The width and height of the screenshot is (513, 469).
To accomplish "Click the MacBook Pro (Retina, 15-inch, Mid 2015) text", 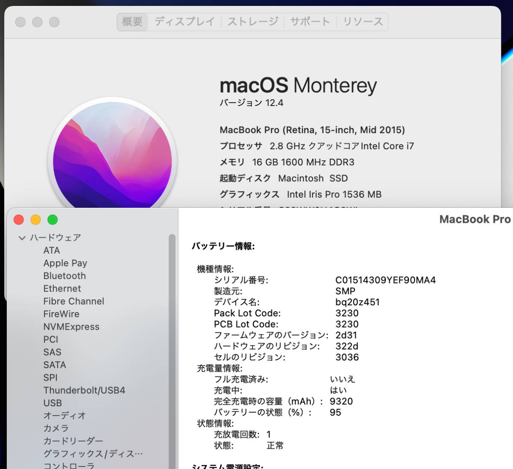I will pyautogui.click(x=312, y=130).
